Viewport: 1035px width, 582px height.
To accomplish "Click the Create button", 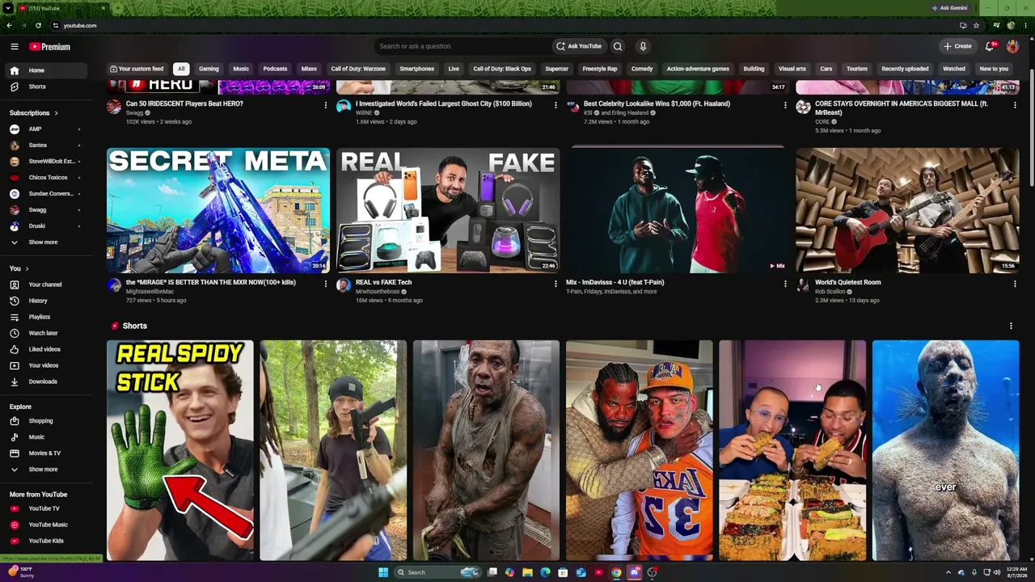I will [x=957, y=46].
